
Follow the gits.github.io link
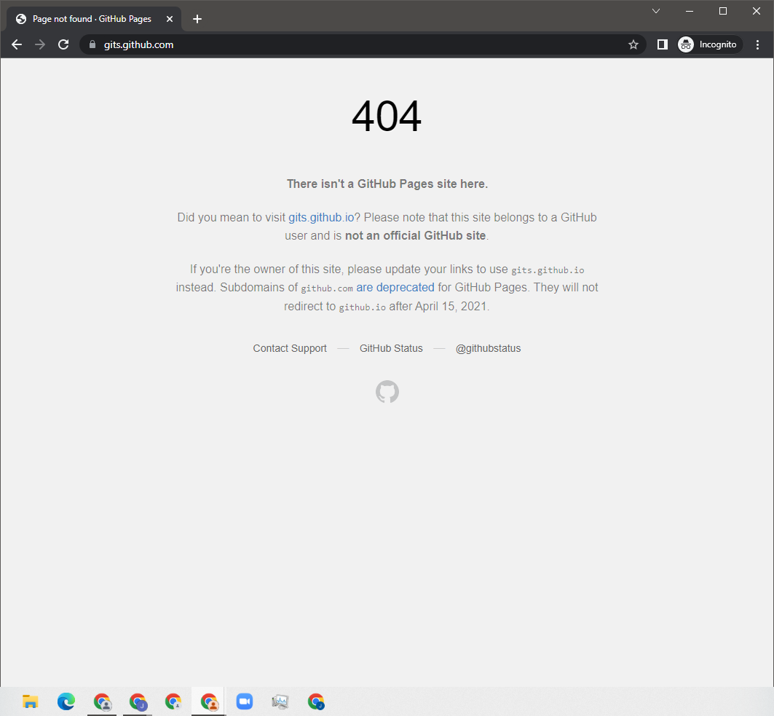tap(321, 217)
